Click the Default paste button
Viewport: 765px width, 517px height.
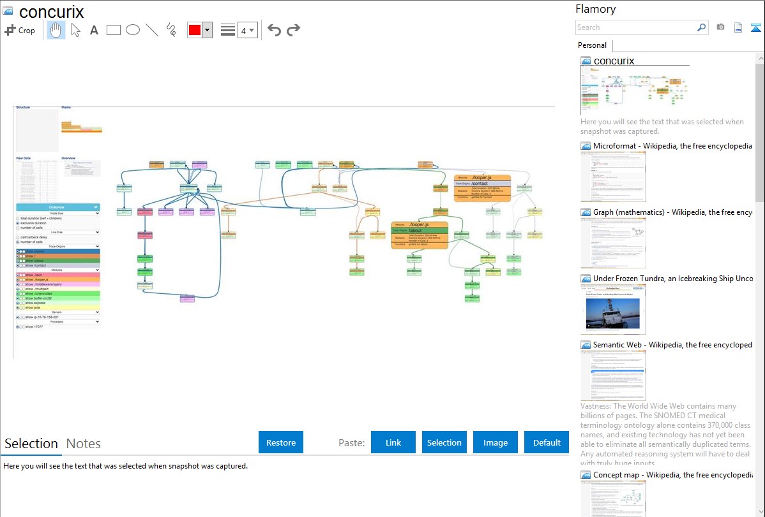click(x=547, y=442)
